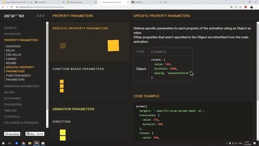This screenshot has height=146, width=259.
Task: Click the microphone icon in the tray
Action: [x=230, y=143]
